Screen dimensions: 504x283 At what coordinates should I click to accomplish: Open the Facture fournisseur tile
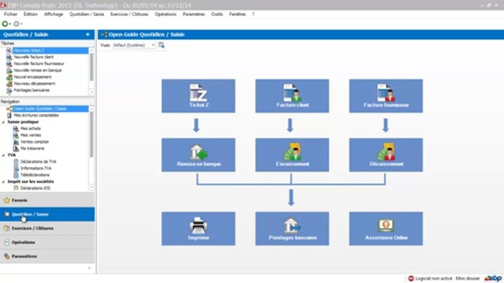(x=386, y=96)
